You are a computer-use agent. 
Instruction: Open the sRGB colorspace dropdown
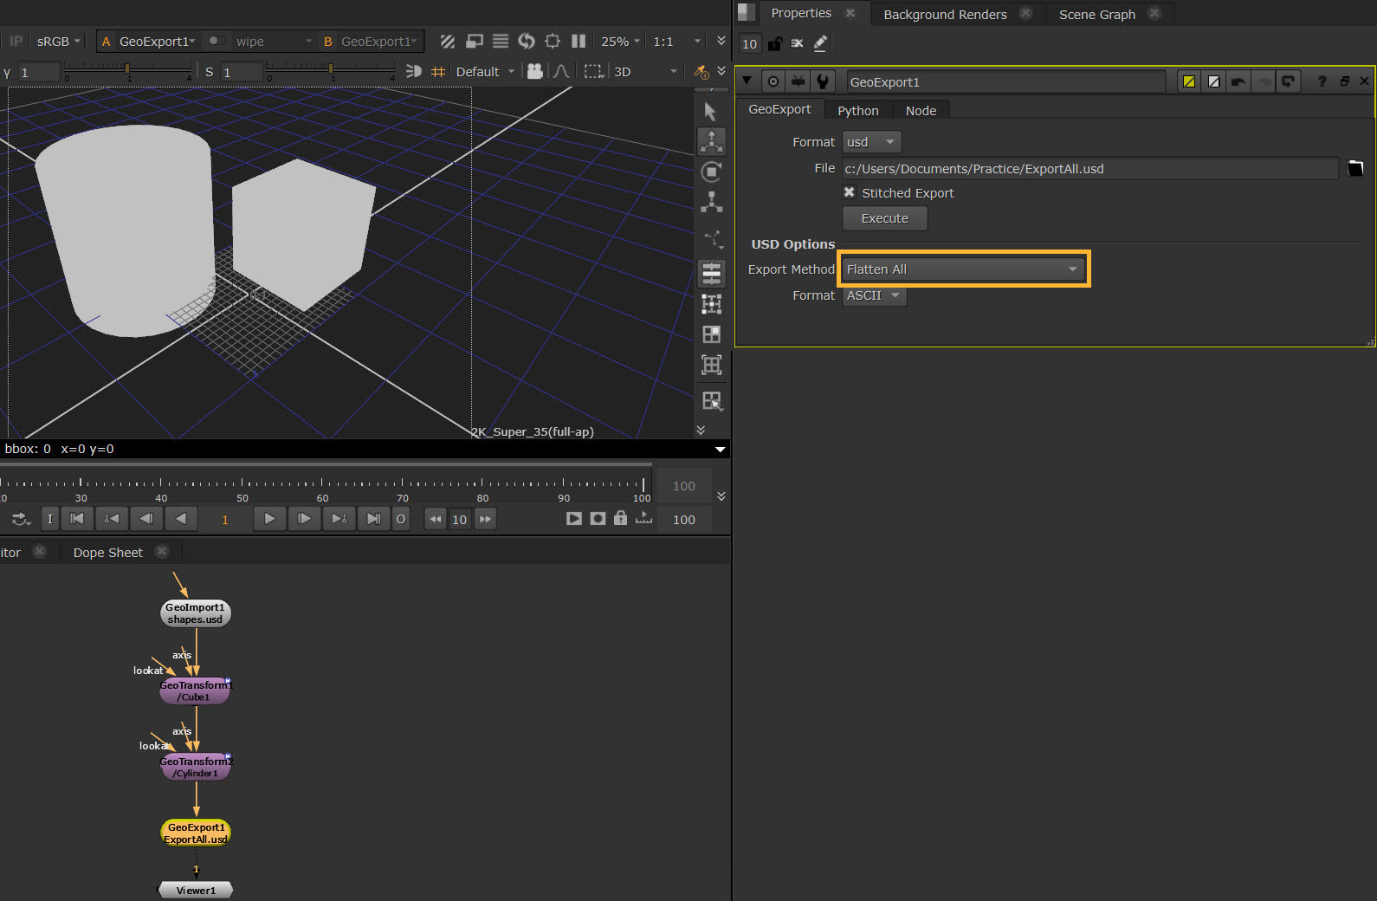(58, 41)
